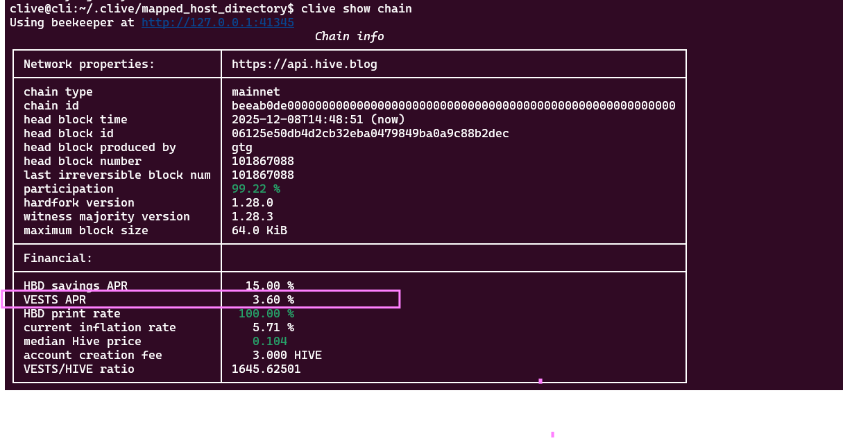Click the 'Network properties:' header cell

[89, 64]
